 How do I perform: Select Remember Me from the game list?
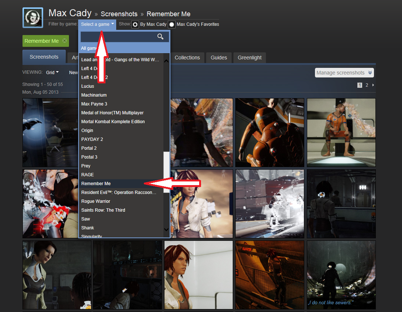(121, 184)
